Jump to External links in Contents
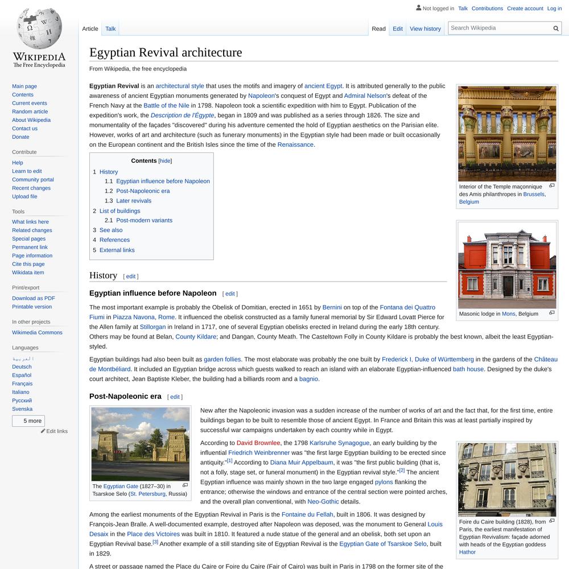The image size is (569, 569). [117, 250]
